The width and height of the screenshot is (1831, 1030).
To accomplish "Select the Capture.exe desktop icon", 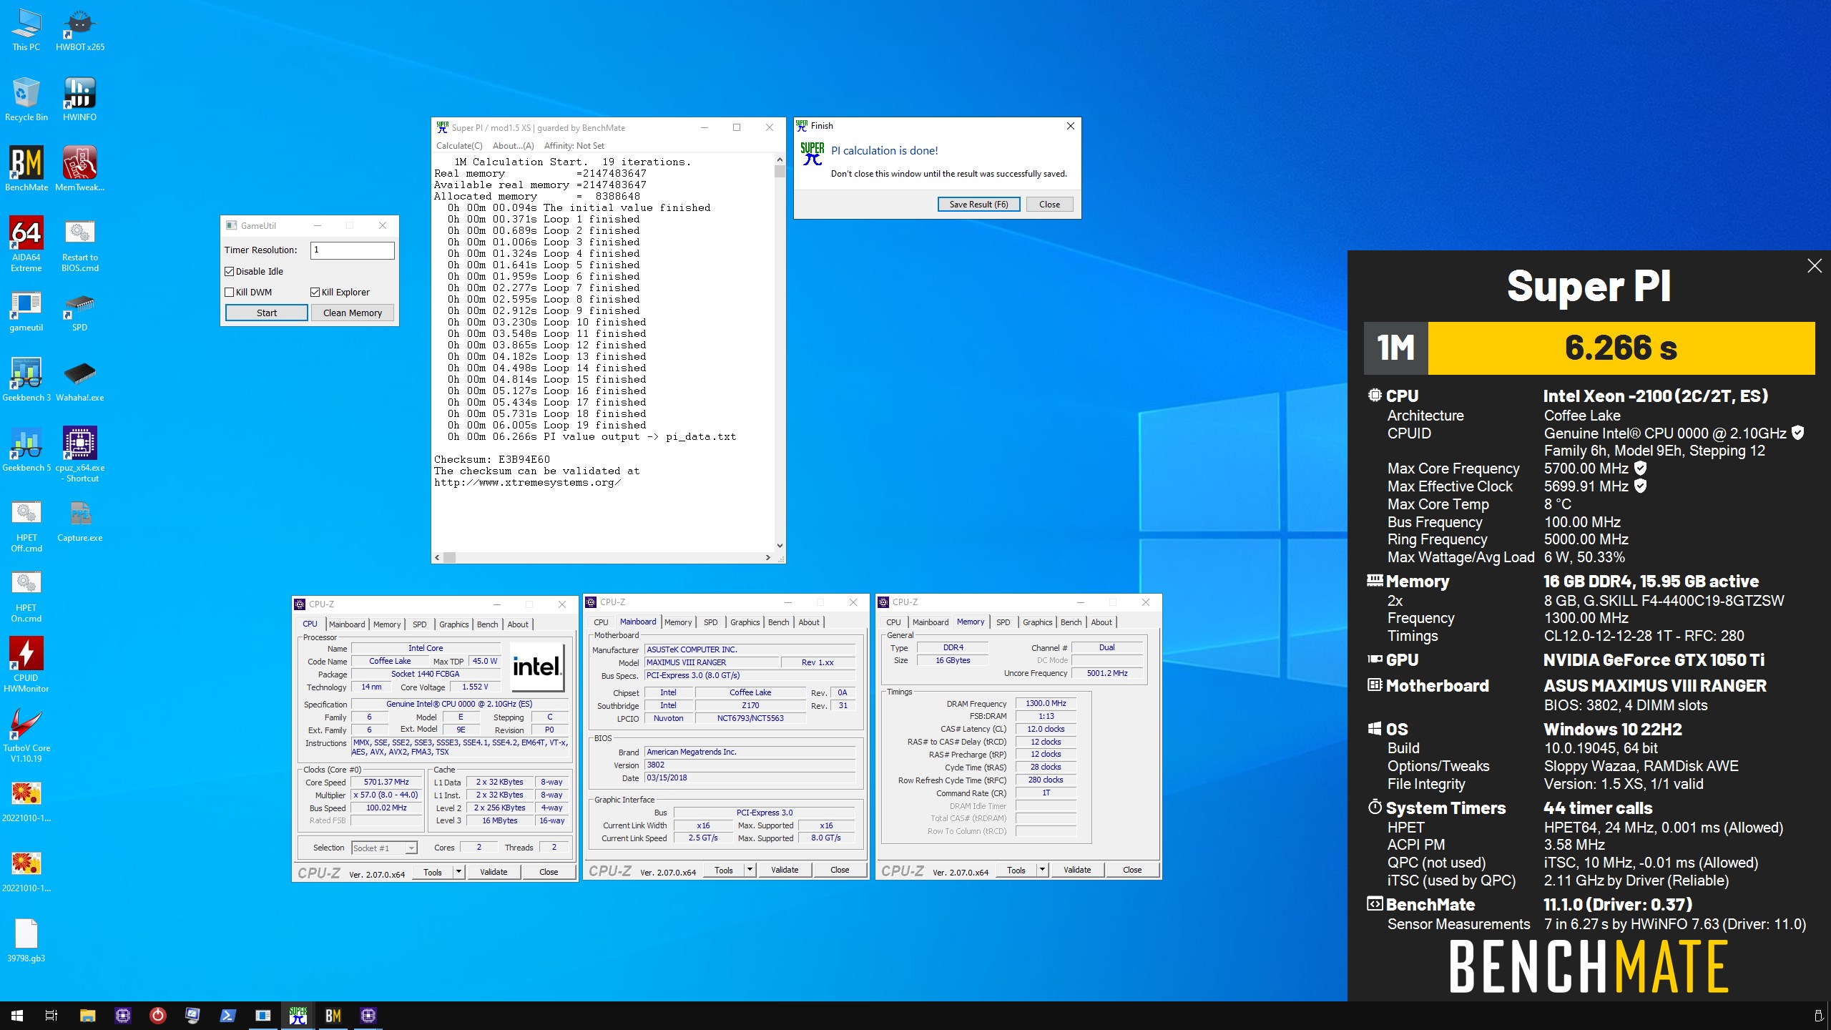I will [x=79, y=521].
